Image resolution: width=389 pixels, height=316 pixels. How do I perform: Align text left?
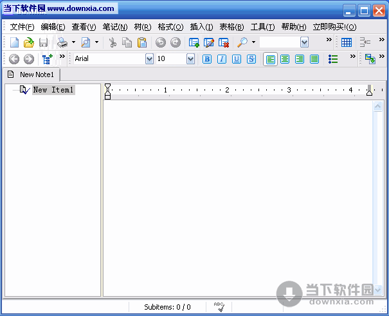(x=270, y=59)
